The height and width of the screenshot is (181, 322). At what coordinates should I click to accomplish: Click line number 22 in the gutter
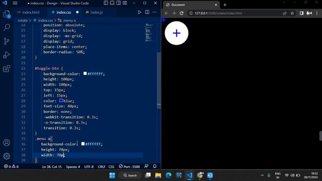(x=23, y=68)
